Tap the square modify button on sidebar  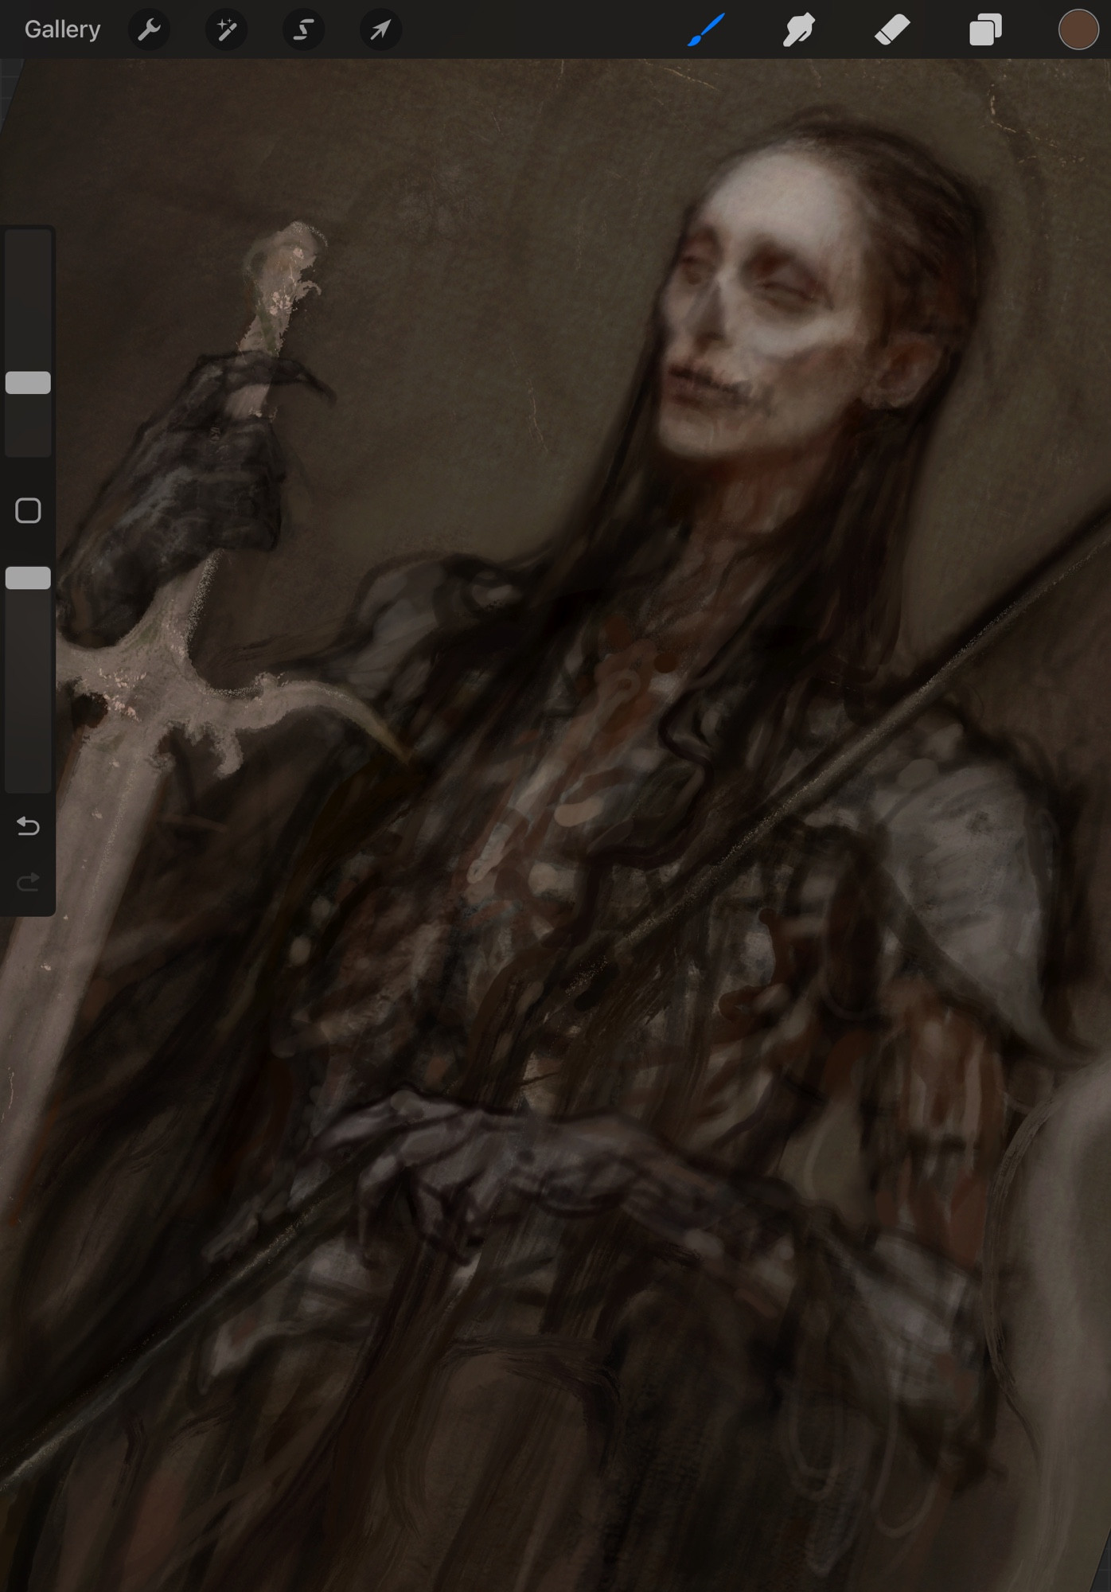tap(28, 510)
